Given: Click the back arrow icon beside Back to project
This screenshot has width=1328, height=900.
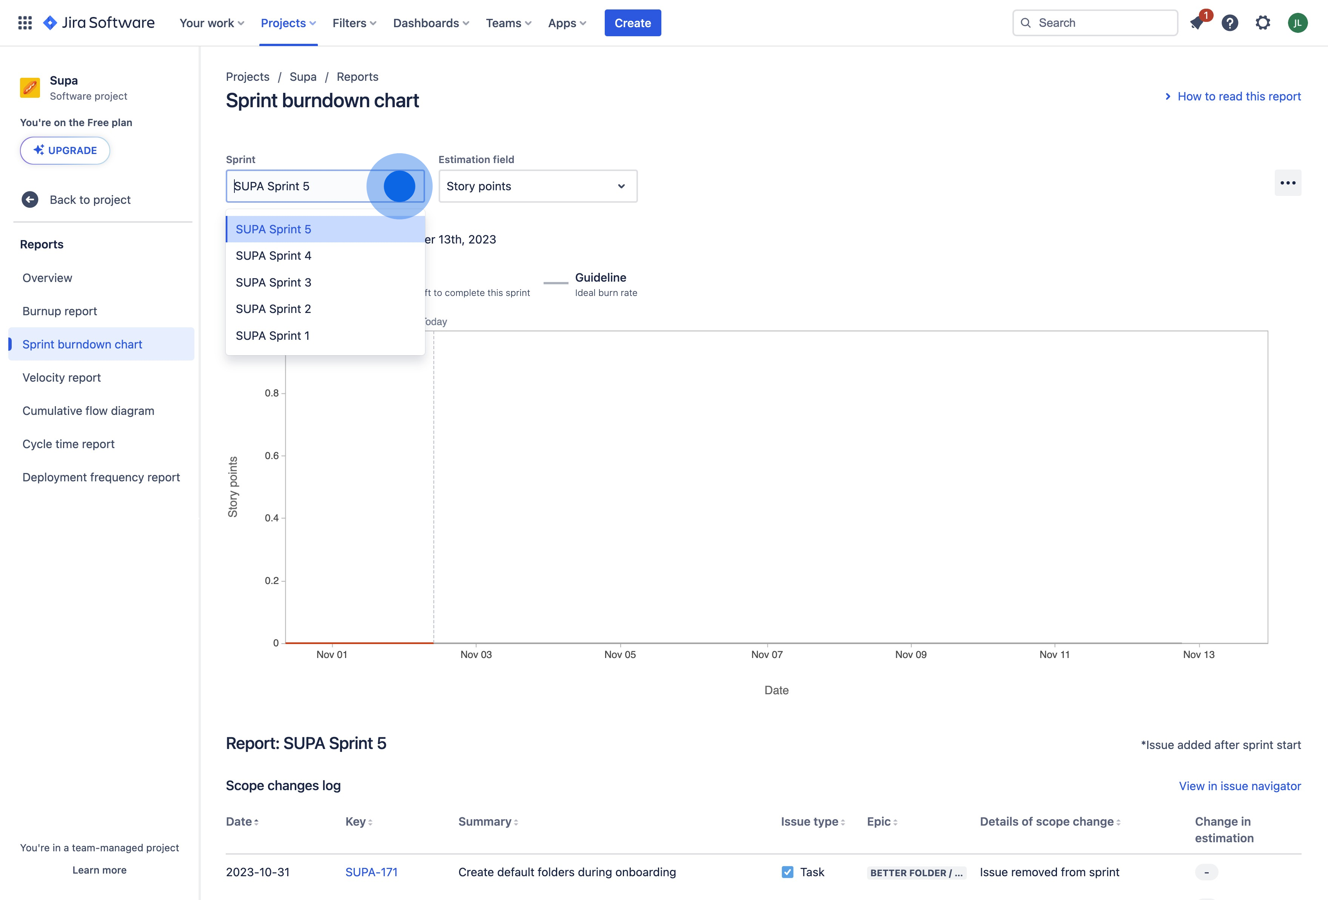Looking at the screenshot, I should [x=30, y=199].
